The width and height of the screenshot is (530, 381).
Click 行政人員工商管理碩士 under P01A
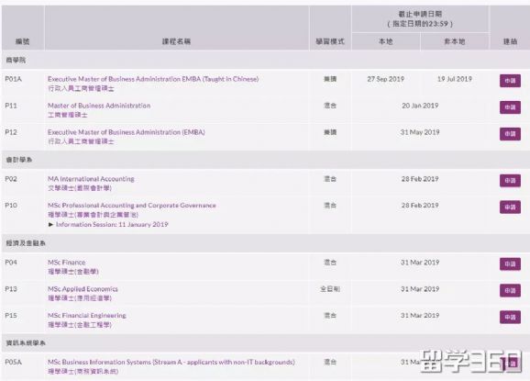pyautogui.click(x=81, y=88)
